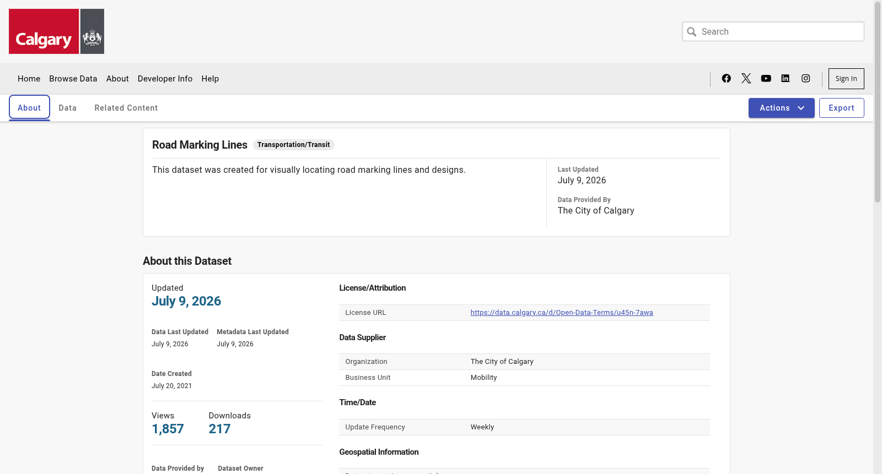
Task: Click the magnifying glass search icon
Action: (x=692, y=32)
